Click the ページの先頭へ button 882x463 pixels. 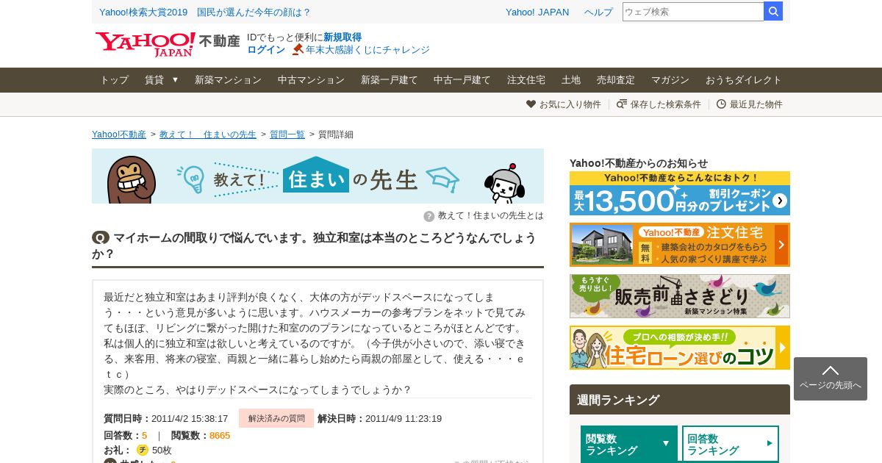831,378
